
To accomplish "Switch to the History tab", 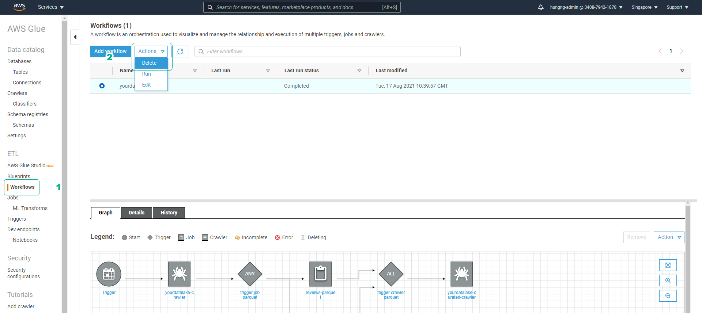I will pyautogui.click(x=169, y=213).
